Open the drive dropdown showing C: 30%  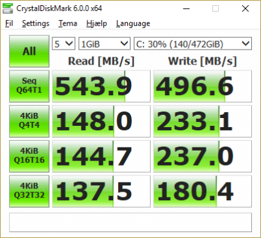[x=192, y=44]
